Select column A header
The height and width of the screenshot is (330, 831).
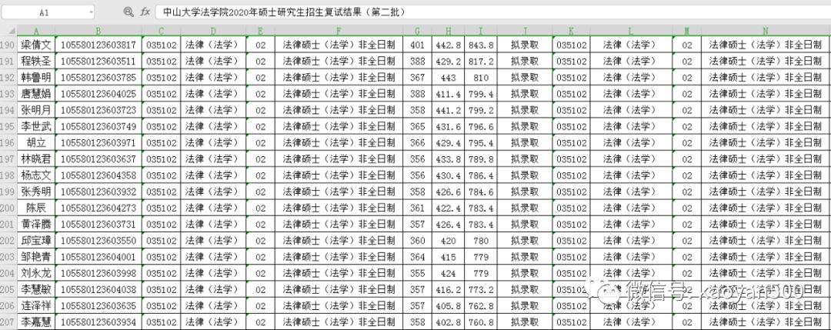(37, 32)
